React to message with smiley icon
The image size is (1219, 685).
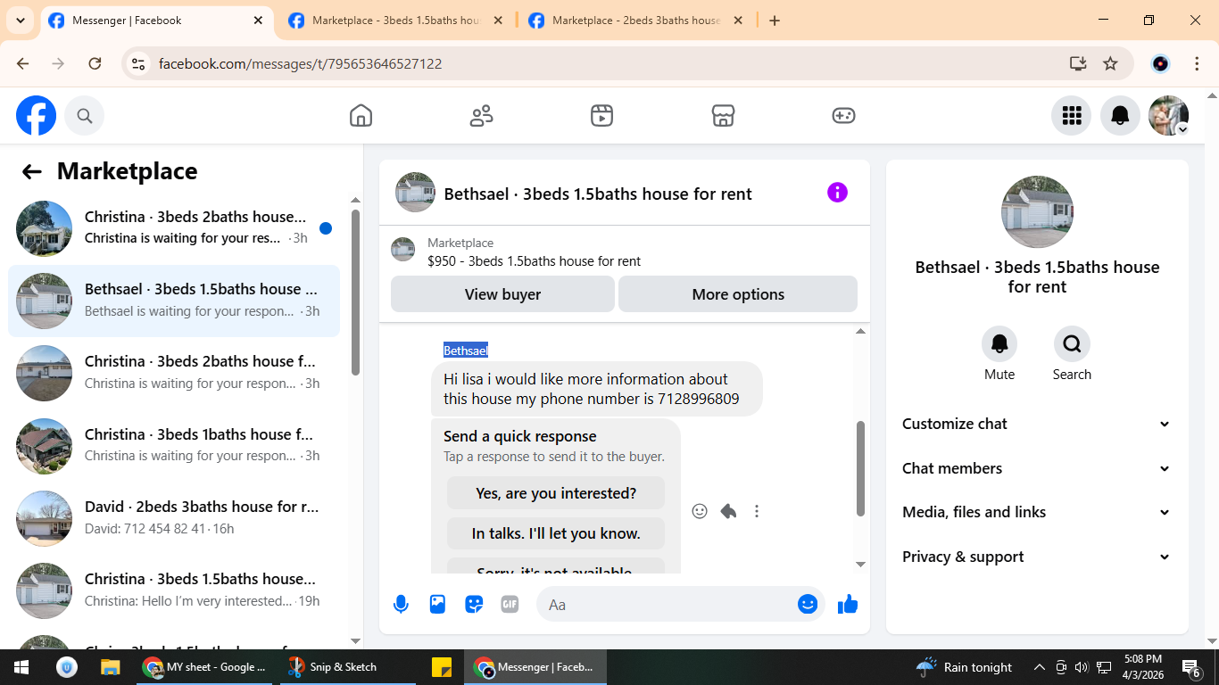tap(700, 511)
